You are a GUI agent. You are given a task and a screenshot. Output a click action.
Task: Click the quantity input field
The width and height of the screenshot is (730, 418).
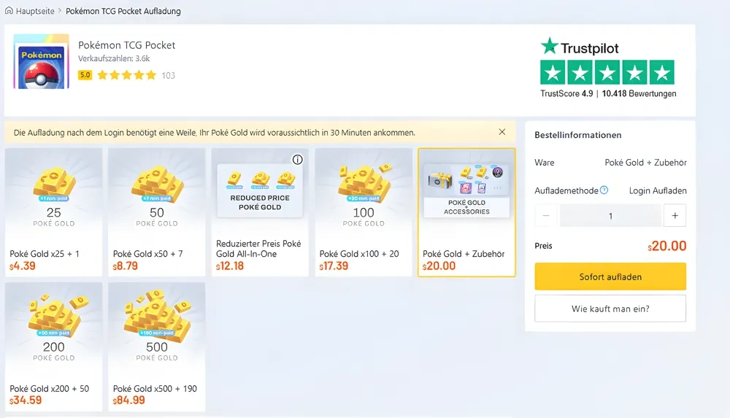(x=610, y=216)
